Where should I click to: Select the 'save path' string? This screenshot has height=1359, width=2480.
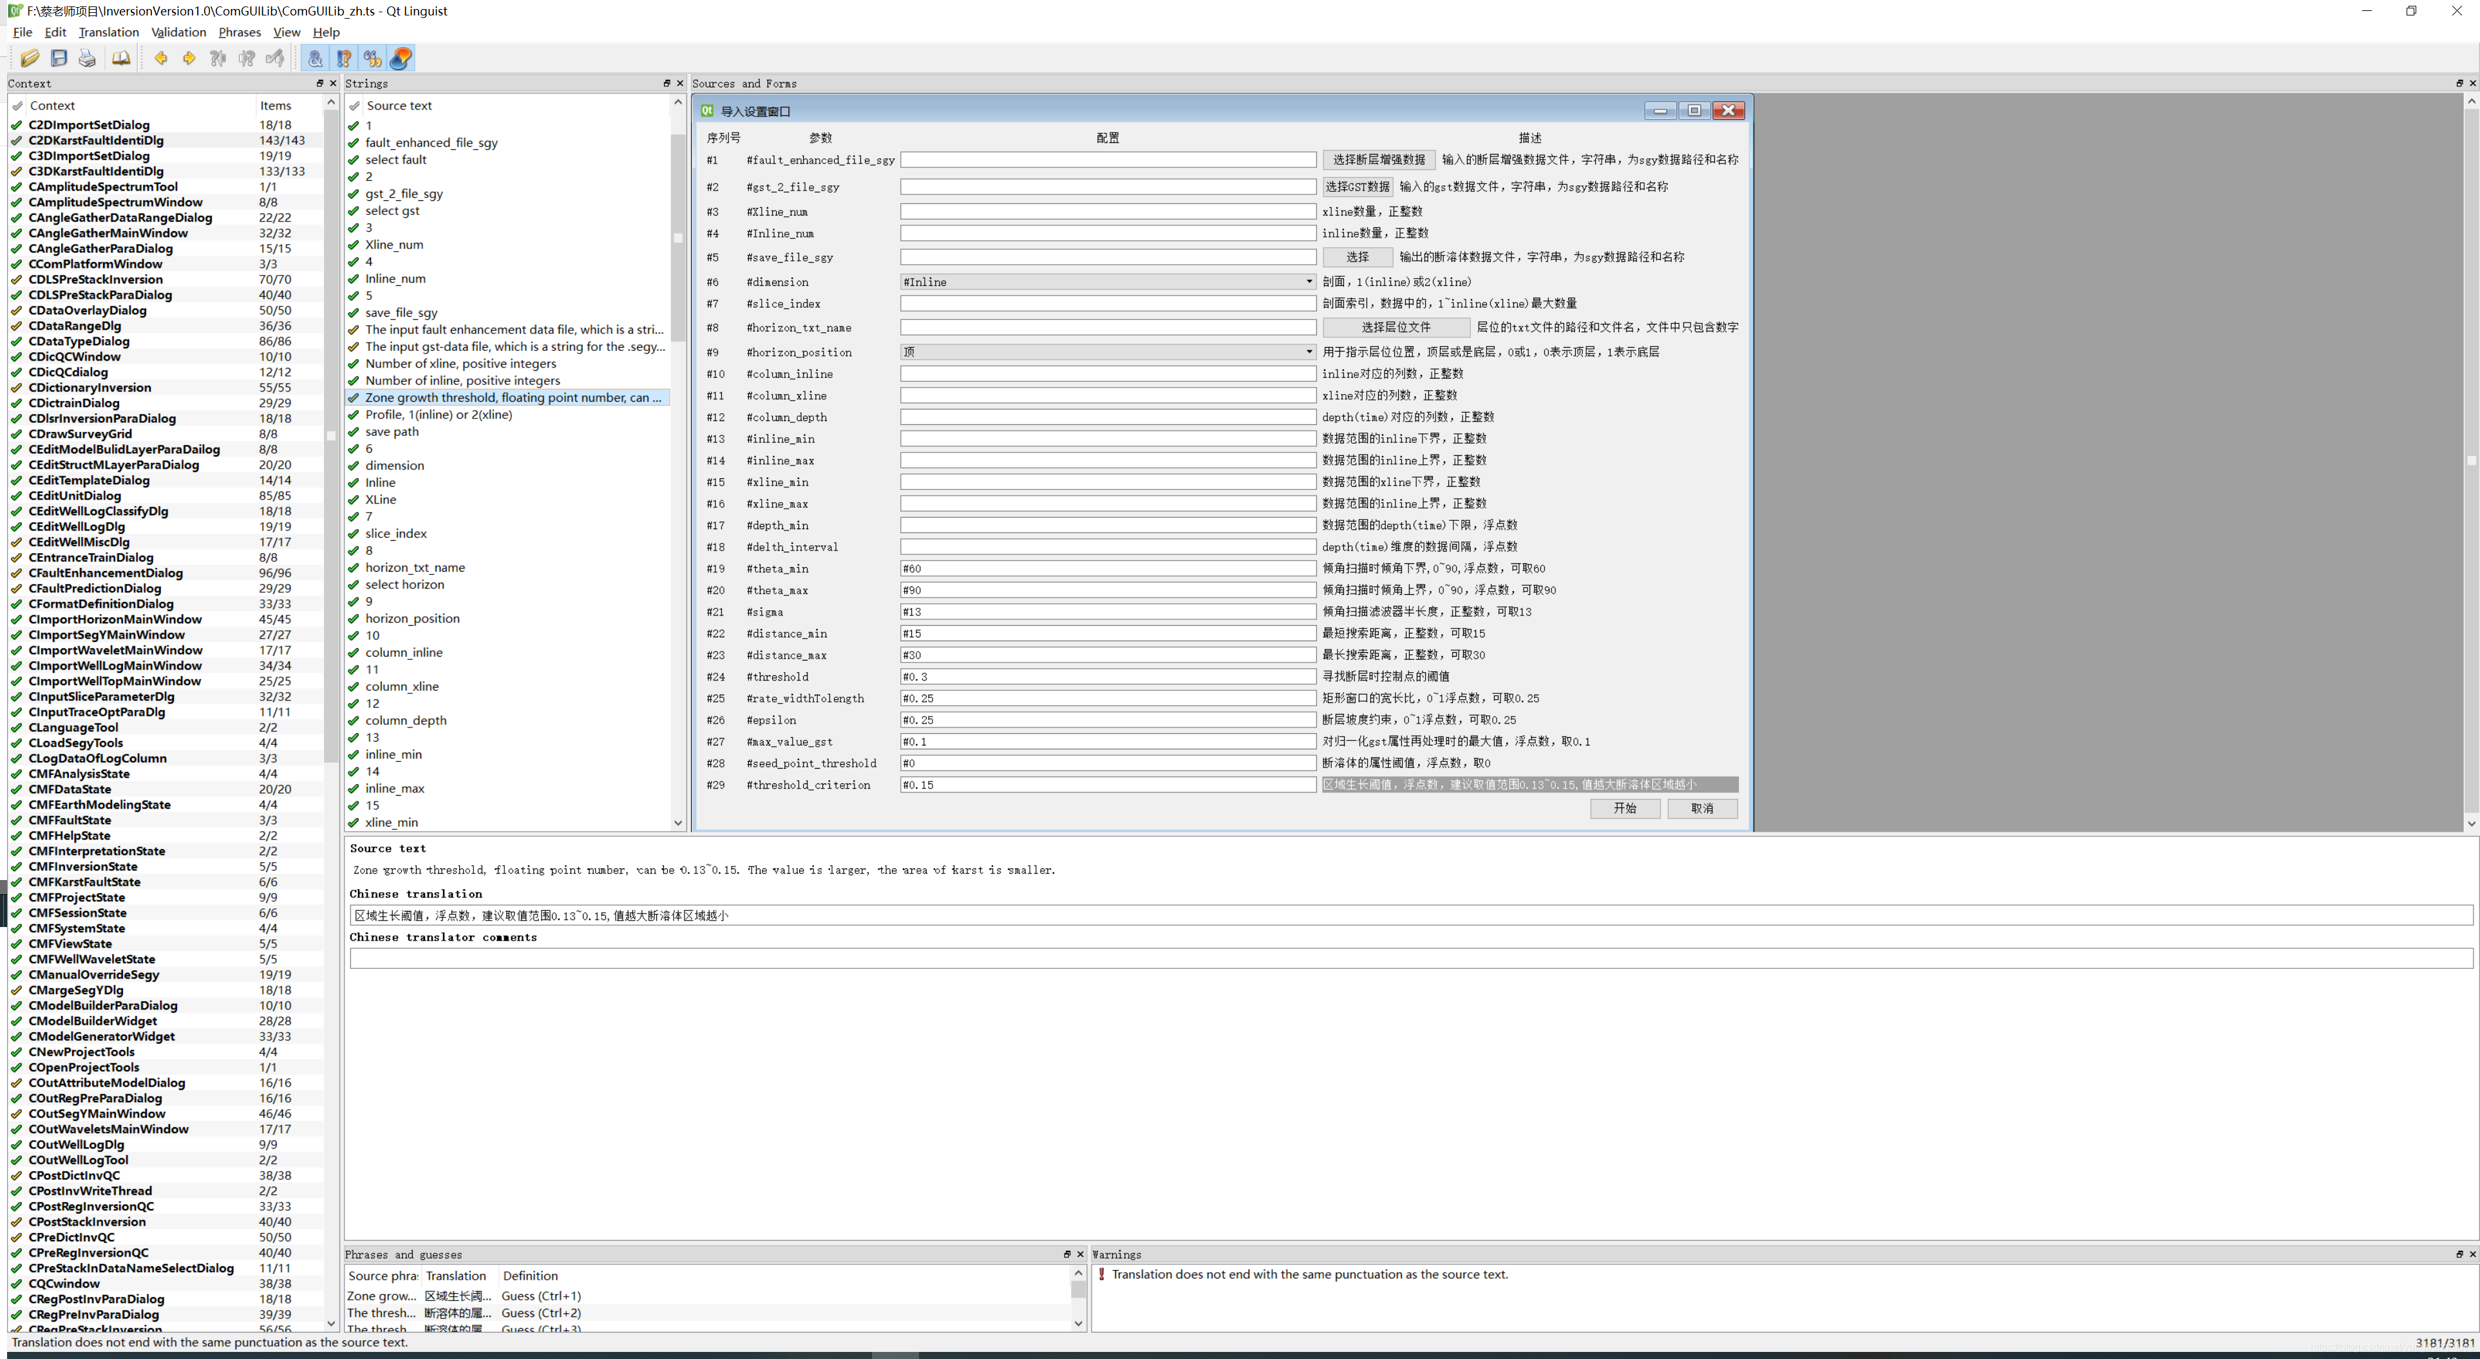pos(392,432)
